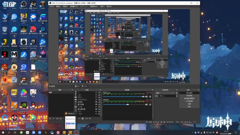Click the Dying Light 2 desktop icon
Image resolution: width=240 pixels, height=135 pixels.
pyautogui.click(x=4, y=56)
